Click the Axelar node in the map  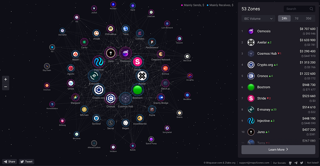pyautogui.click(x=142, y=76)
